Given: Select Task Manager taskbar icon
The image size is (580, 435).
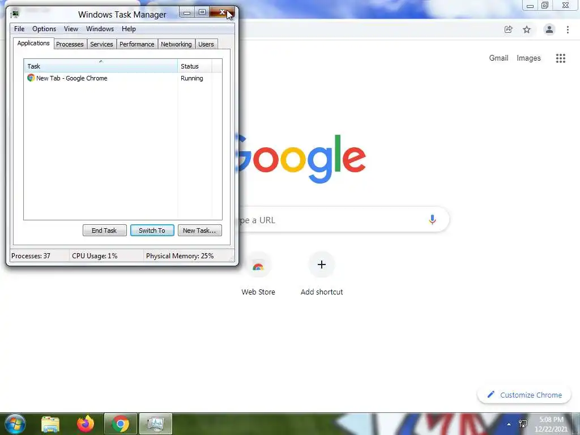Looking at the screenshot, I should pyautogui.click(x=156, y=424).
